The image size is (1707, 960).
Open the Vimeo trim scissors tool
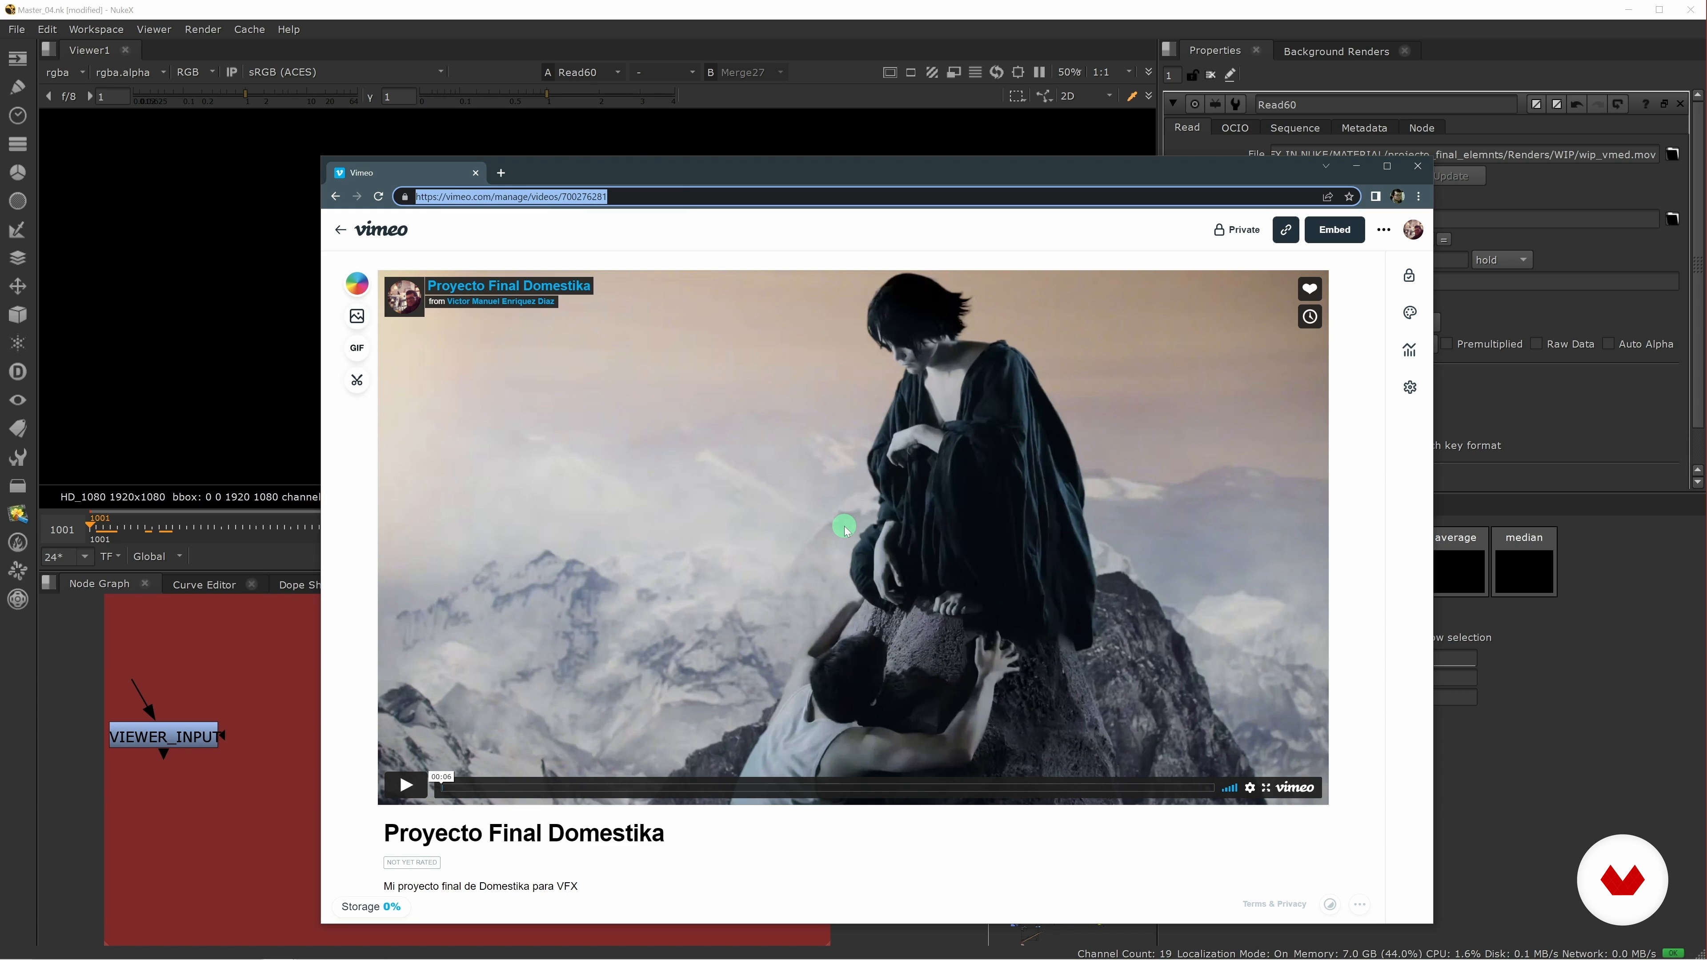point(357,380)
